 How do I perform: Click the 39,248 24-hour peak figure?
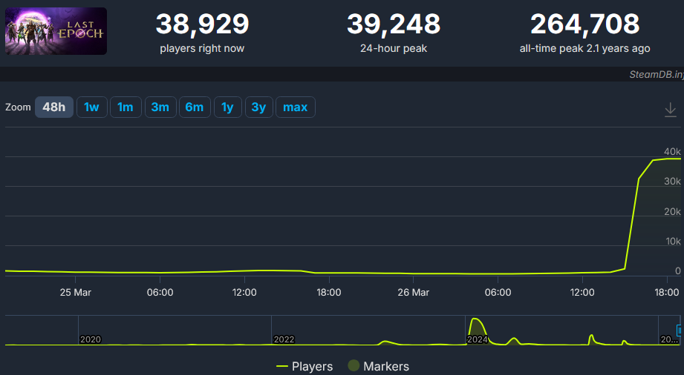point(394,24)
